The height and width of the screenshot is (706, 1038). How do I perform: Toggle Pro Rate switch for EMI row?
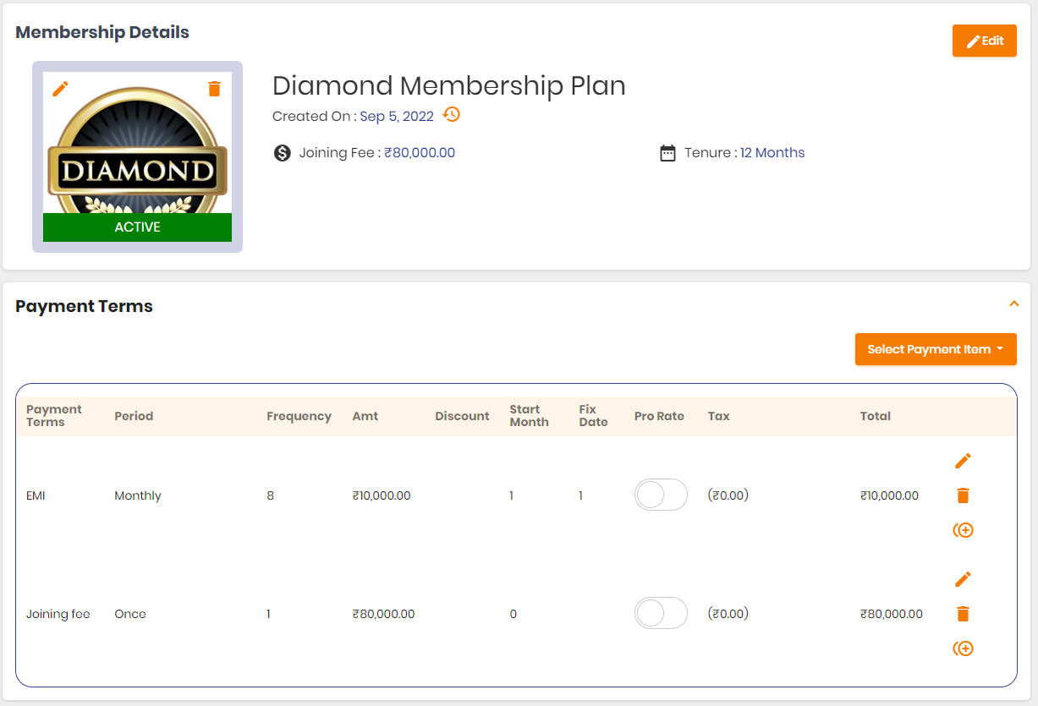point(661,495)
